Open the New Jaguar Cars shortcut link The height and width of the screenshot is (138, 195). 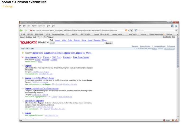[33, 57]
